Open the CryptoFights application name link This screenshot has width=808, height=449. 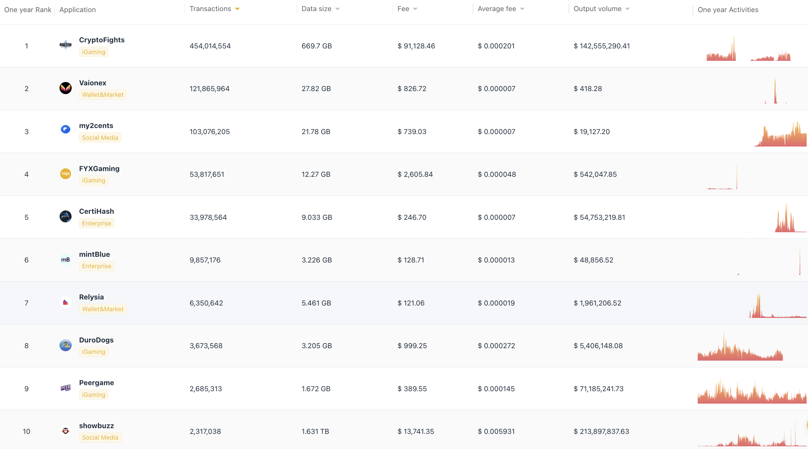pos(102,40)
